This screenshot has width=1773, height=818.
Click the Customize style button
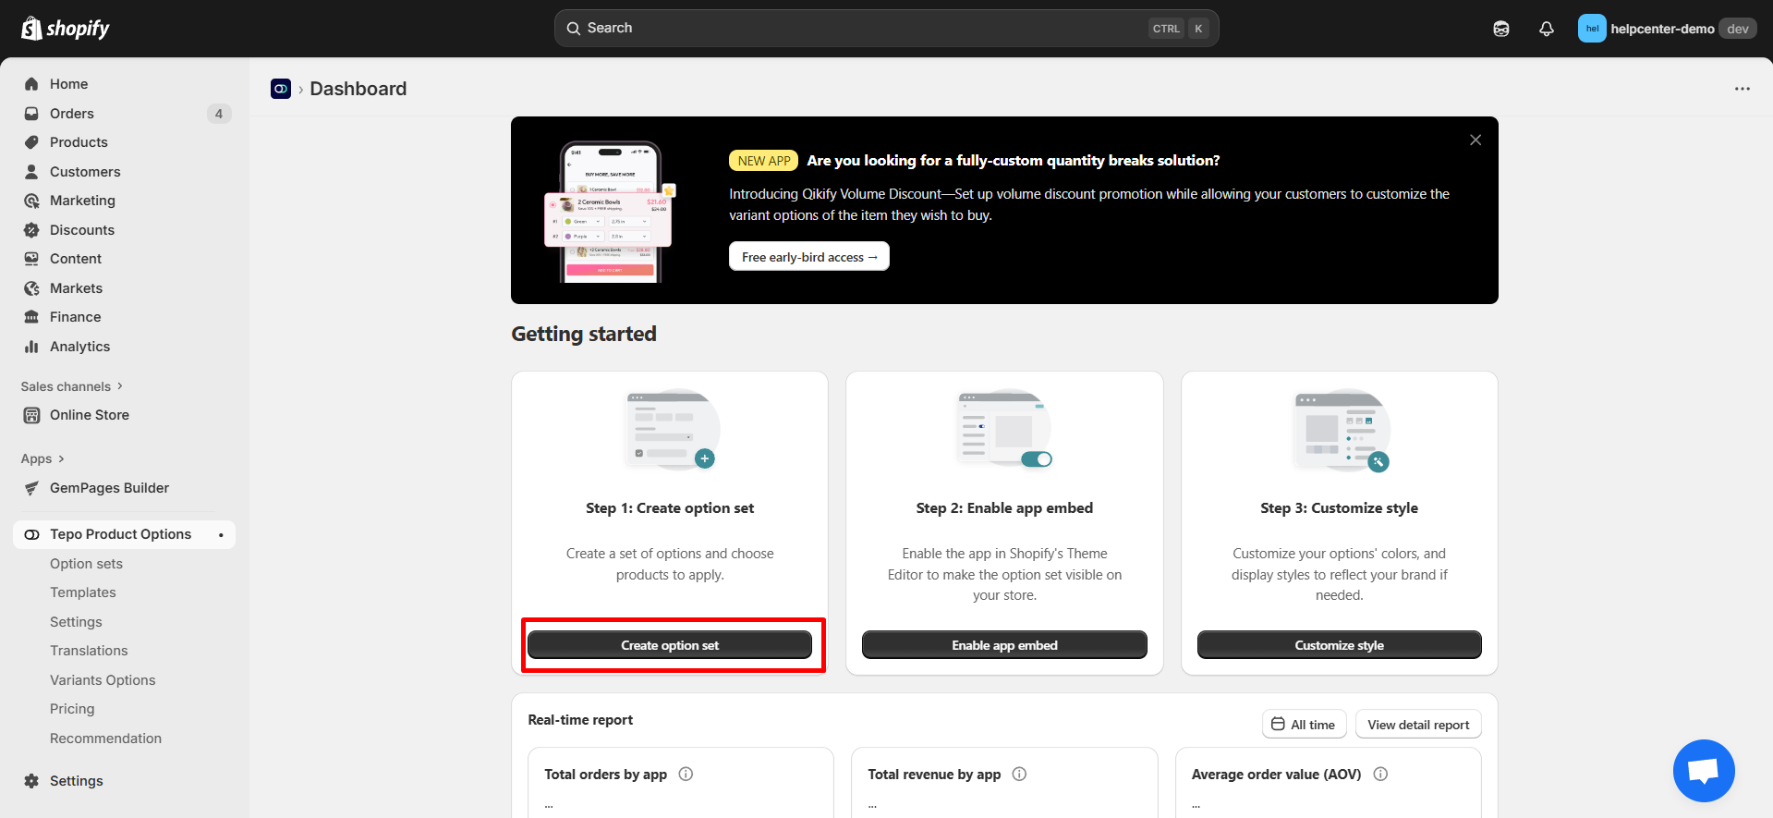[x=1340, y=645]
